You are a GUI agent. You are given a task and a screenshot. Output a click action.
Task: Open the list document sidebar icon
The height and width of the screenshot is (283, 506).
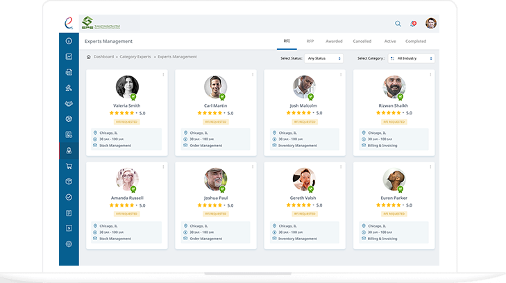click(69, 213)
